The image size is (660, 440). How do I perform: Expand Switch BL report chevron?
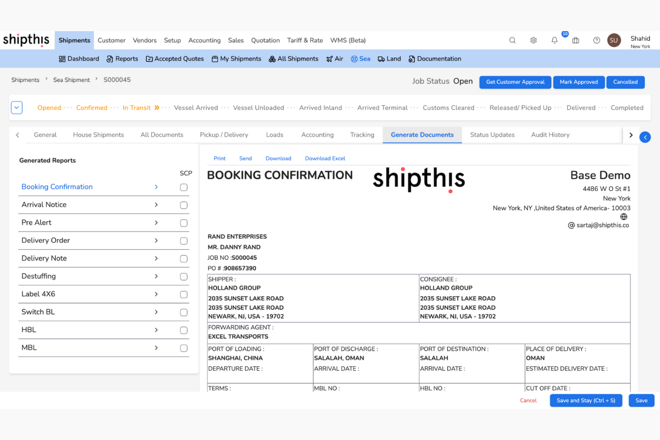click(x=156, y=312)
